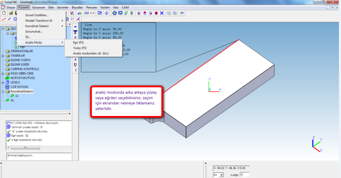Collapse the GEO tree node
This screenshot has width=341, height=178.
(x=3, y=29)
